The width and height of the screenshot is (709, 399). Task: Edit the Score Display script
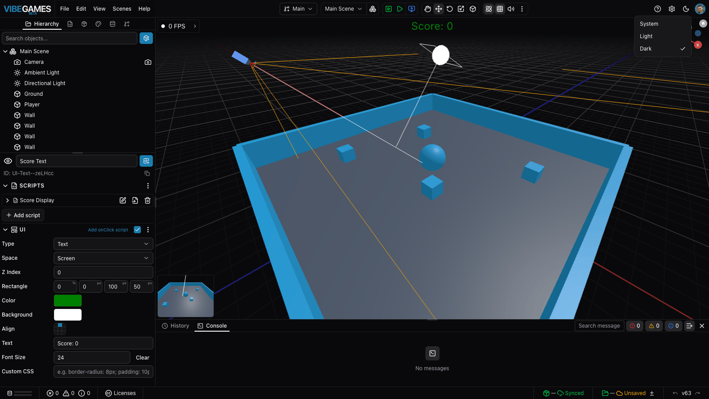[123, 200]
